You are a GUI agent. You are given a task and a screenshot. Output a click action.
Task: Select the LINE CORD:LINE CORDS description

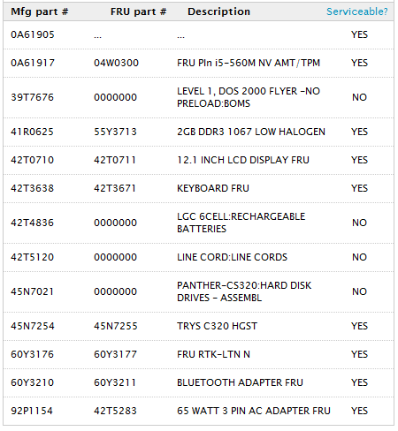click(x=232, y=257)
